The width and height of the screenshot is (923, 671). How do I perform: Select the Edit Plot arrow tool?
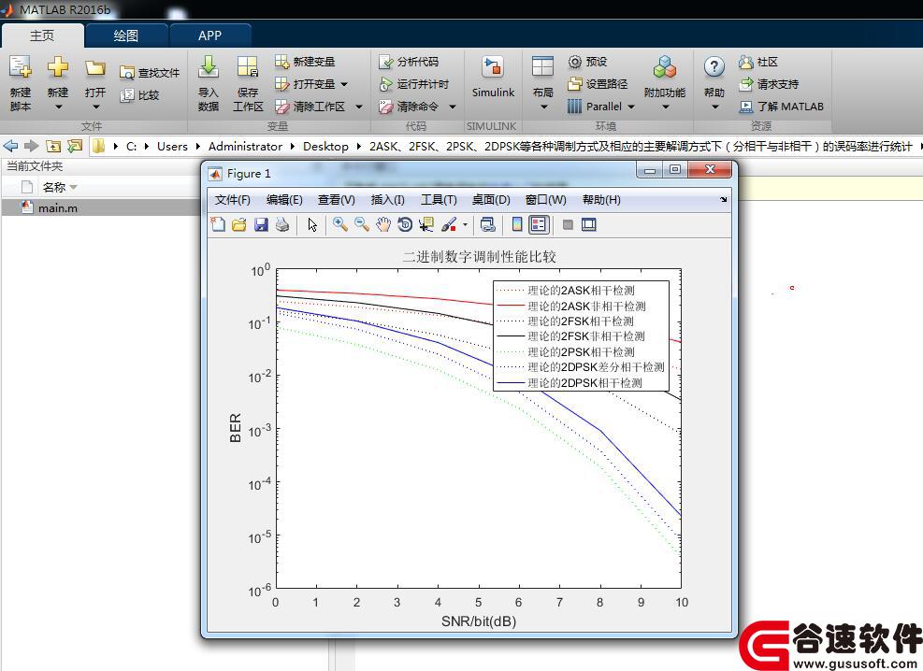point(312,224)
